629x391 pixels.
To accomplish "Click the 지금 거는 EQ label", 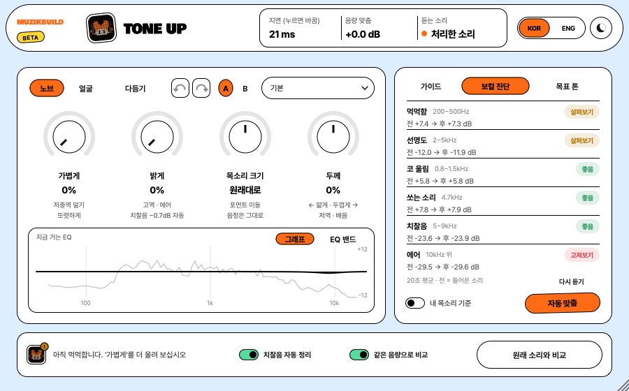I will point(54,237).
